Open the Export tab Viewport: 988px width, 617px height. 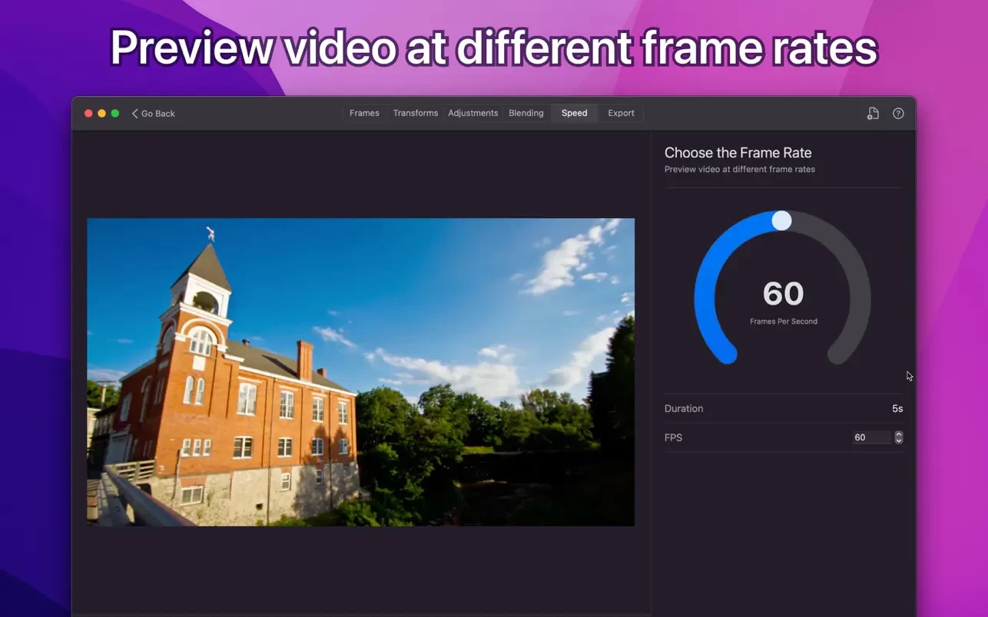[x=621, y=114]
